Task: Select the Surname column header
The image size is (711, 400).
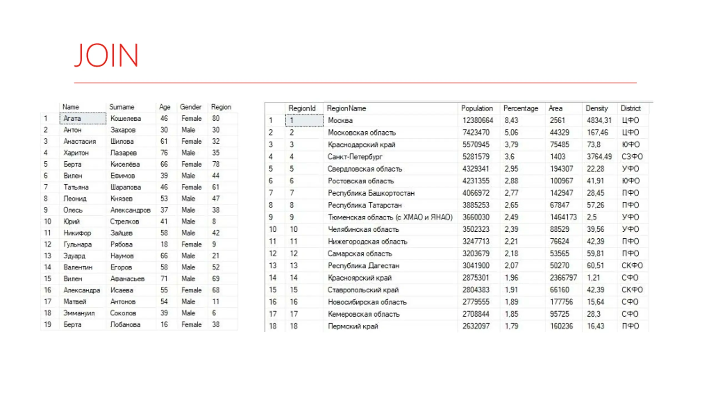Action: coord(122,107)
